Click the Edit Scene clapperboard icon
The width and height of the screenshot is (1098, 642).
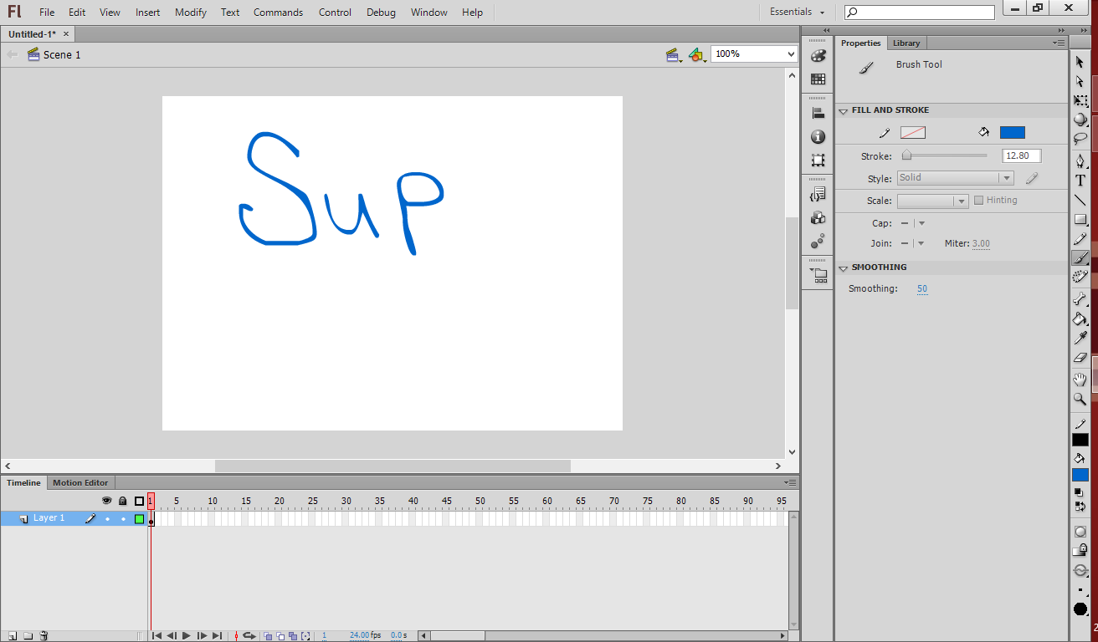(674, 54)
